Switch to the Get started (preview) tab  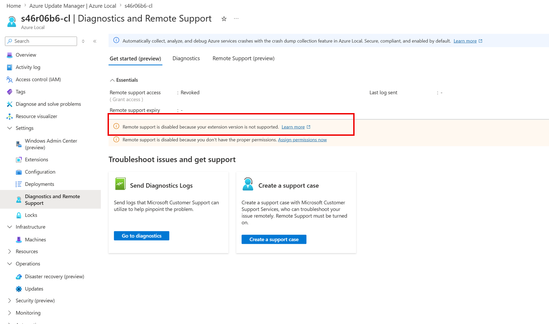point(135,59)
